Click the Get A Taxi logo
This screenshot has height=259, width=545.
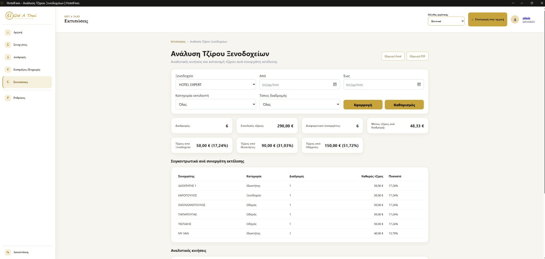click(21, 15)
